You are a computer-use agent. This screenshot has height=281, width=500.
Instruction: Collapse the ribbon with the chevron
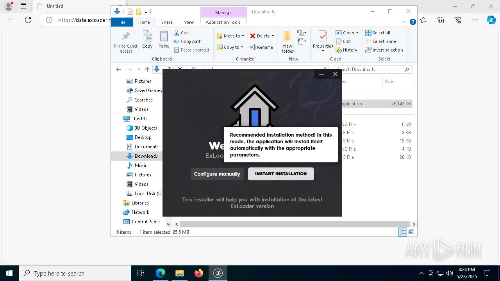tap(405, 22)
